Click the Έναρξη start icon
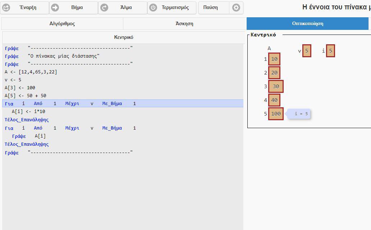371x230 pixels. click(6, 8)
